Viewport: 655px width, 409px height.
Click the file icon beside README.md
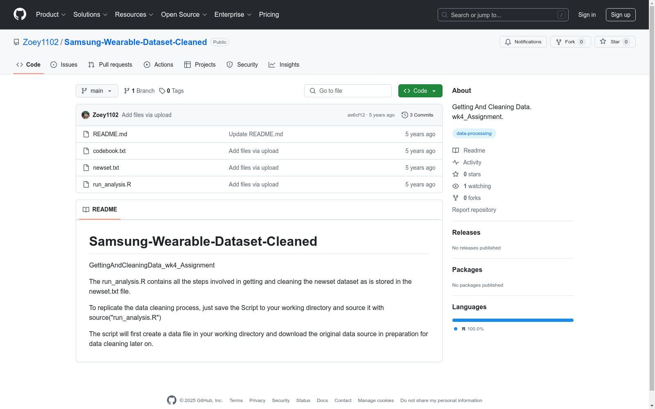coord(86,134)
